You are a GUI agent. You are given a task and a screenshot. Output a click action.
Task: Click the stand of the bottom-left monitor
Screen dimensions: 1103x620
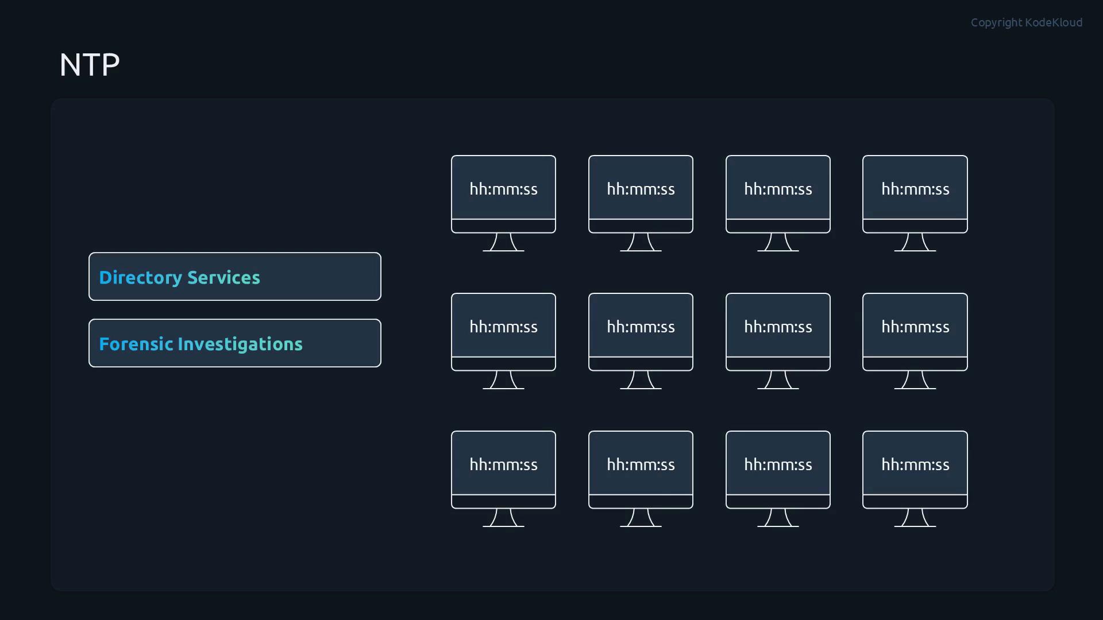503,518
